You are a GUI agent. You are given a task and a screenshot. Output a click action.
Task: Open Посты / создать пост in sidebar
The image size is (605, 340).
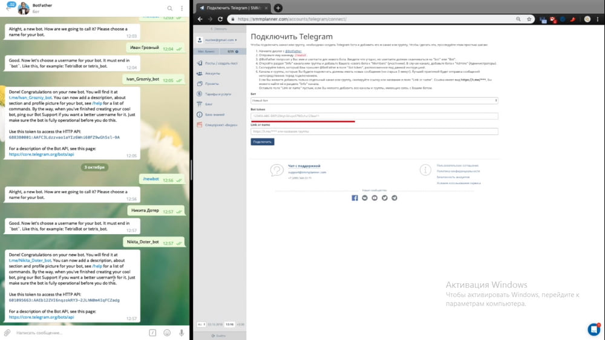(x=221, y=64)
